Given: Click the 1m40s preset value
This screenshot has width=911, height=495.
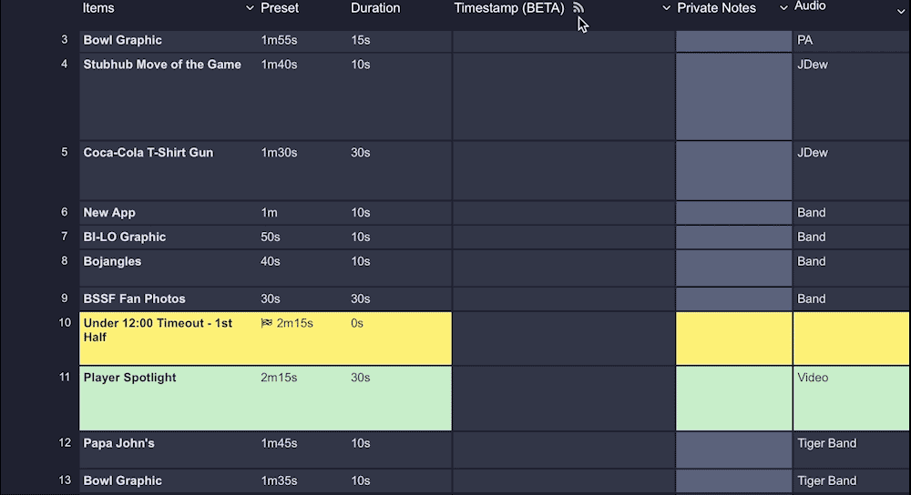Looking at the screenshot, I should (x=279, y=65).
